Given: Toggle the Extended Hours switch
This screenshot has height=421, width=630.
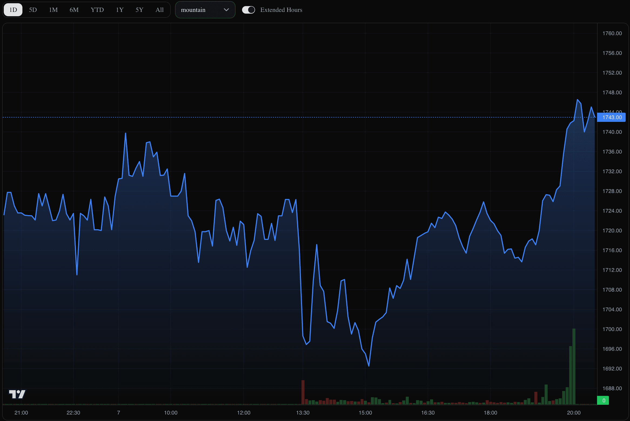Looking at the screenshot, I should pos(249,10).
